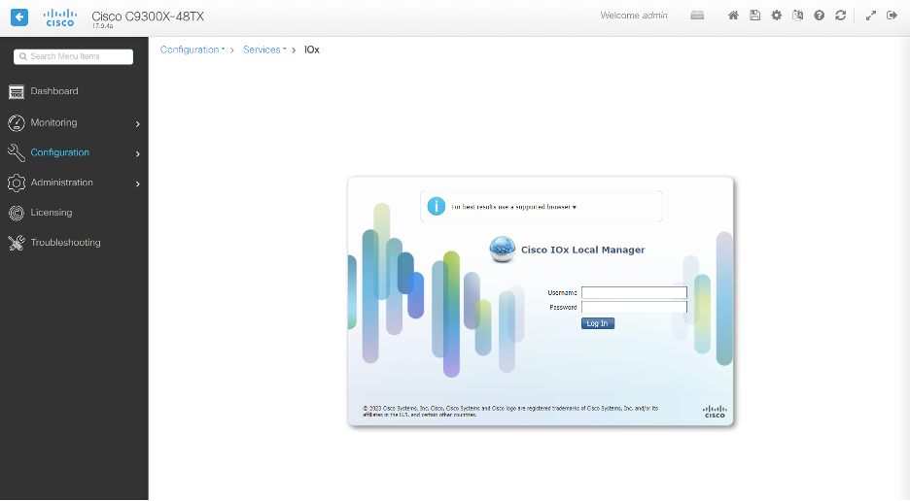This screenshot has width=910, height=501.
Task: Click the Cisco IOx Local Manager heading
Action: (x=582, y=250)
